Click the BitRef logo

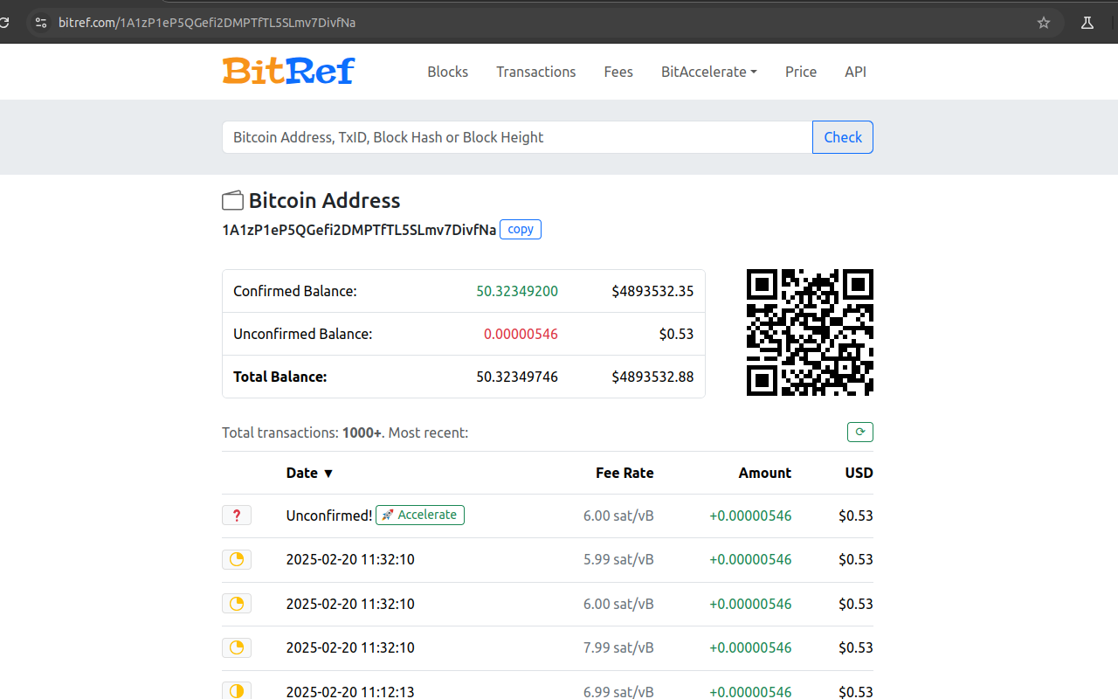(288, 71)
